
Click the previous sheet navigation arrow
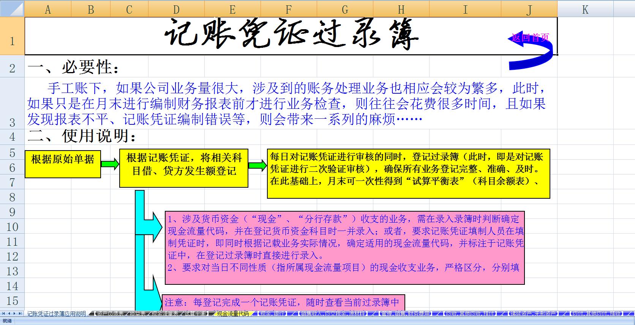(x=9, y=314)
